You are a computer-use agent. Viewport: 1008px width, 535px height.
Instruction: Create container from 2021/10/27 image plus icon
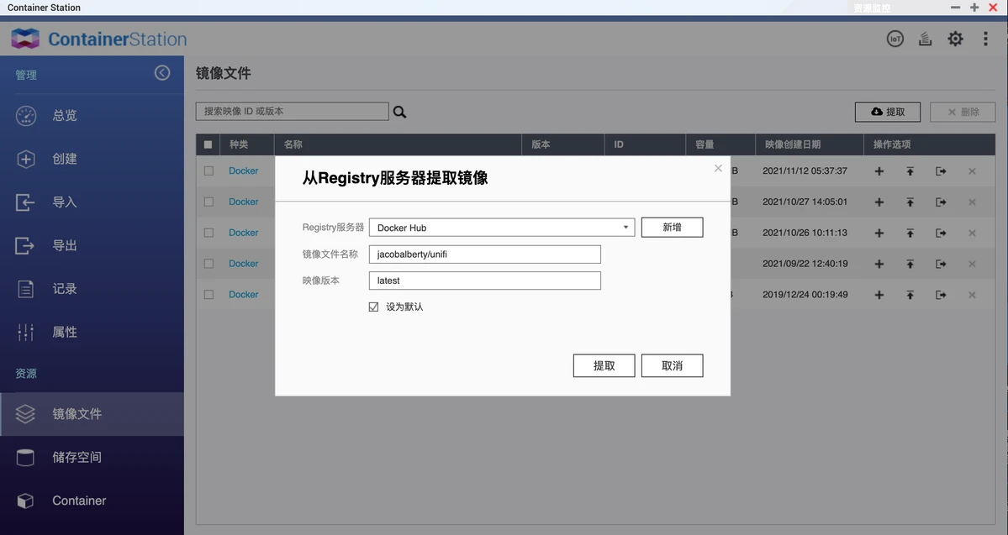pyautogui.click(x=879, y=202)
